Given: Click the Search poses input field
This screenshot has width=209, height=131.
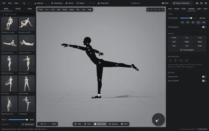Looking at the screenshot, I should pyautogui.click(x=18, y=14).
